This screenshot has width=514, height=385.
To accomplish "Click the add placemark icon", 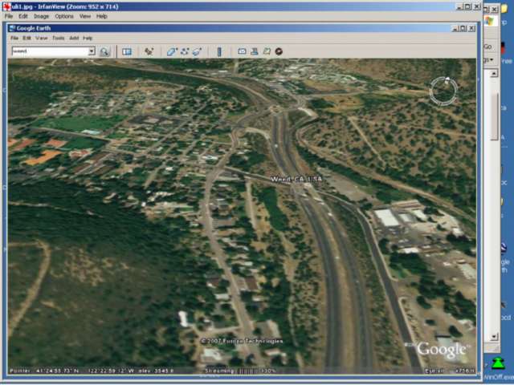I will coord(149,51).
